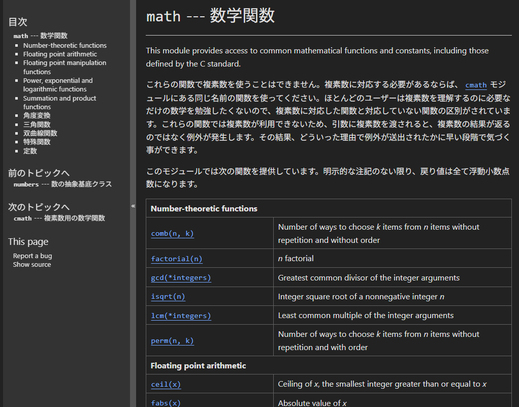Collapse the sidebar using the « handle
Screen dimensions: 519x407
pyautogui.click(x=133, y=206)
